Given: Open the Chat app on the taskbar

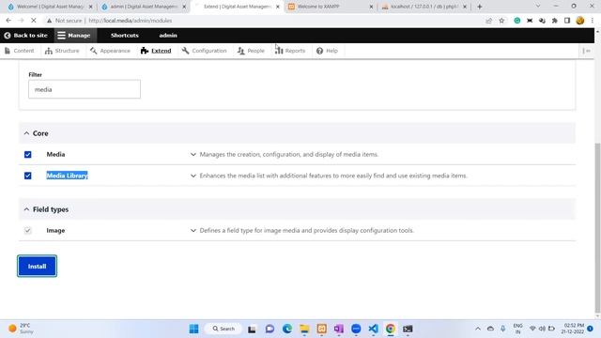Looking at the screenshot, I should [x=270, y=329].
